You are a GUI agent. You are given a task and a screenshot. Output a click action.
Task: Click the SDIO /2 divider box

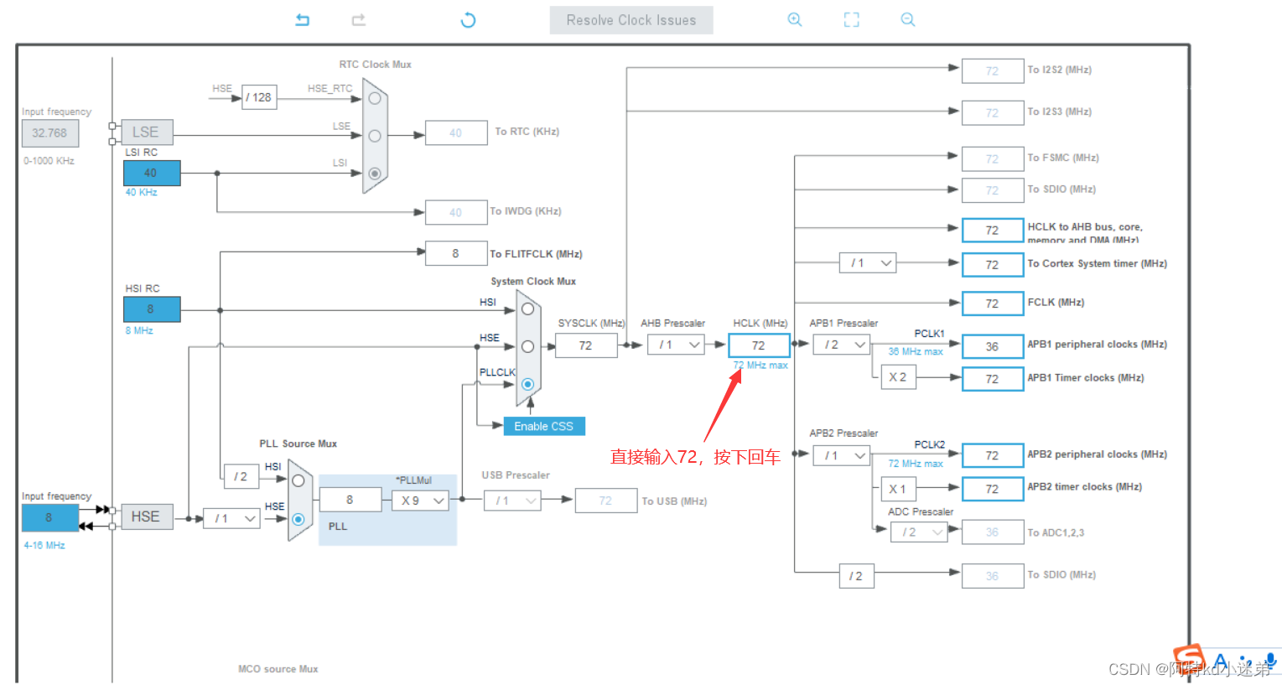(856, 576)
